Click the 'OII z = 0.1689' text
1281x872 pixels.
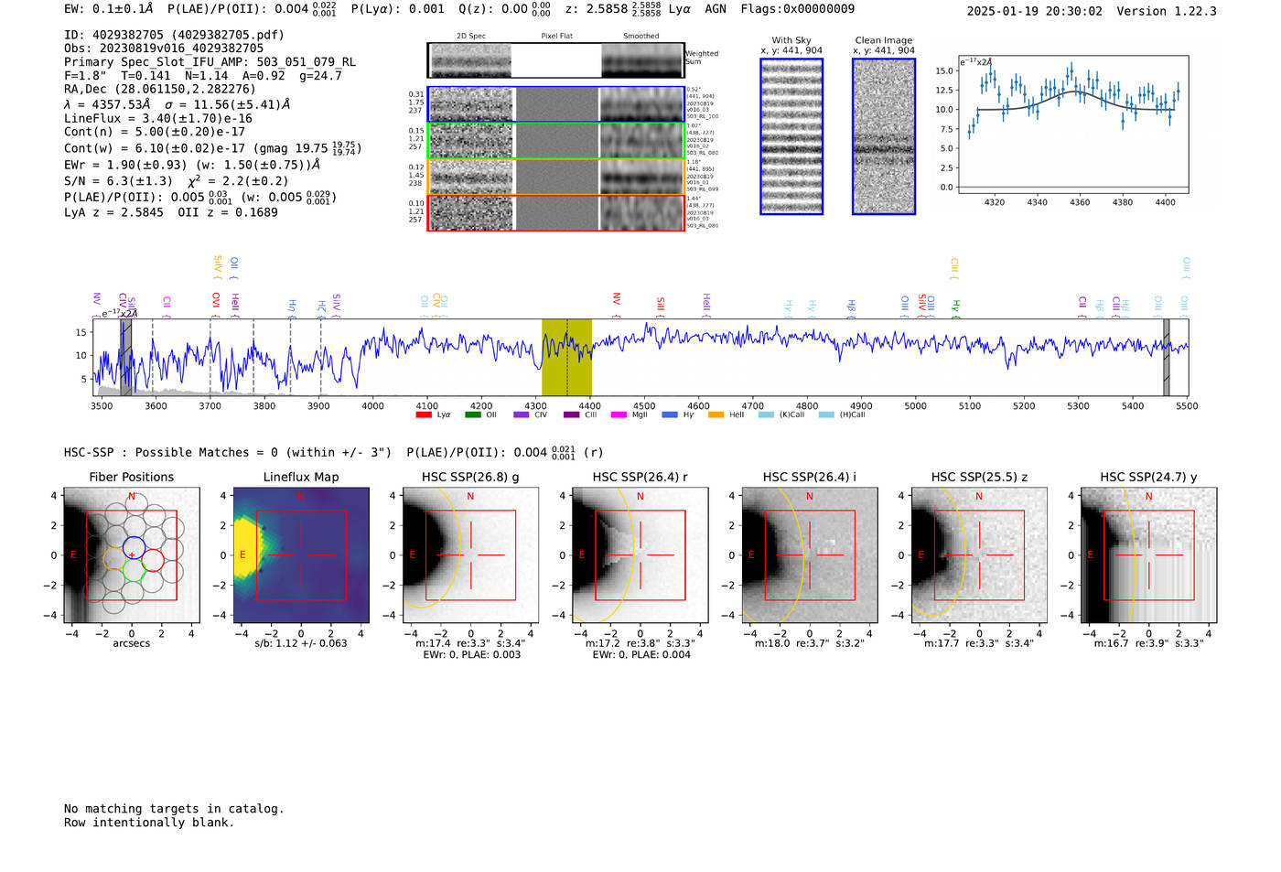[228, 212]
